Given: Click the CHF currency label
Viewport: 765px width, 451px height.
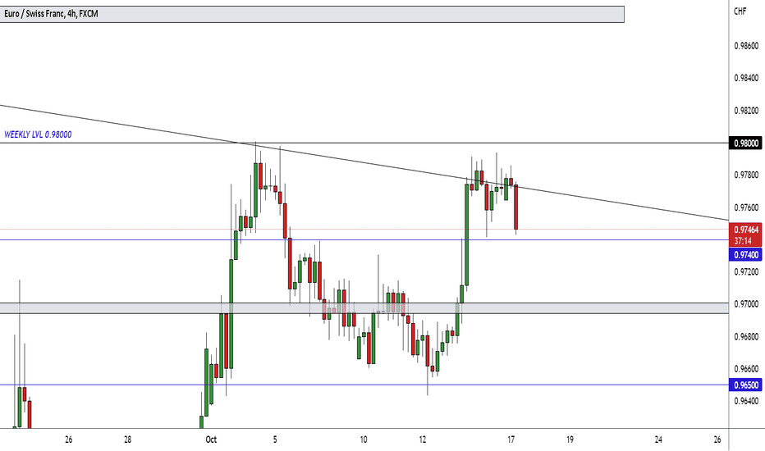Looking at the screenshot, I should 740,11.
